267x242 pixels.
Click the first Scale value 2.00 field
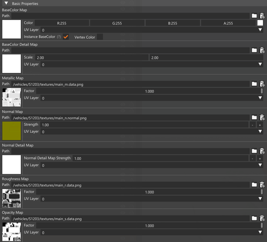pyautogui.click(x=92, y=58)
